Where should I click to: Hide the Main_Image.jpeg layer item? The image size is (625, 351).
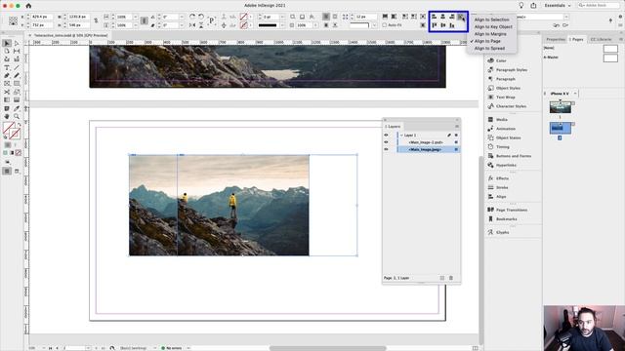(386, 149)
